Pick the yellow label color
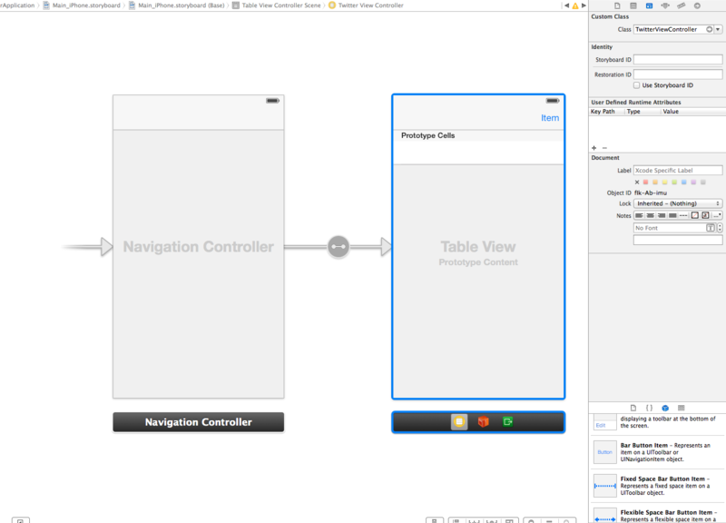 coord(665,183)
